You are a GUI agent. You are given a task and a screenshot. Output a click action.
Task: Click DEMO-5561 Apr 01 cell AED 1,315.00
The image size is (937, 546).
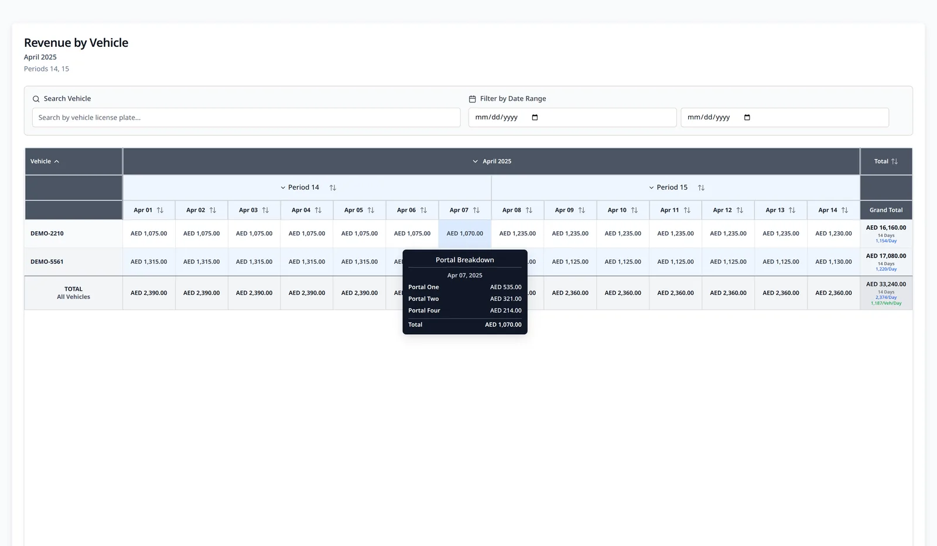click(x=149, y=262)
